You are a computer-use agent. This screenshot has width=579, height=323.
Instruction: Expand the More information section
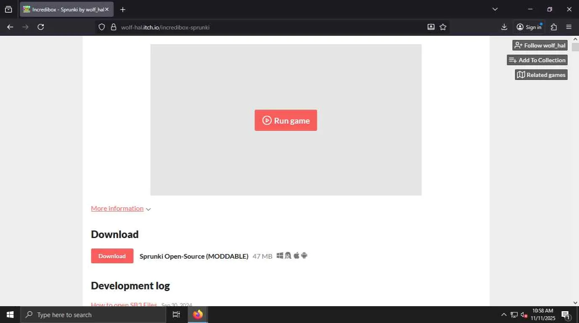pyautogui.click(x=121, y=209)
